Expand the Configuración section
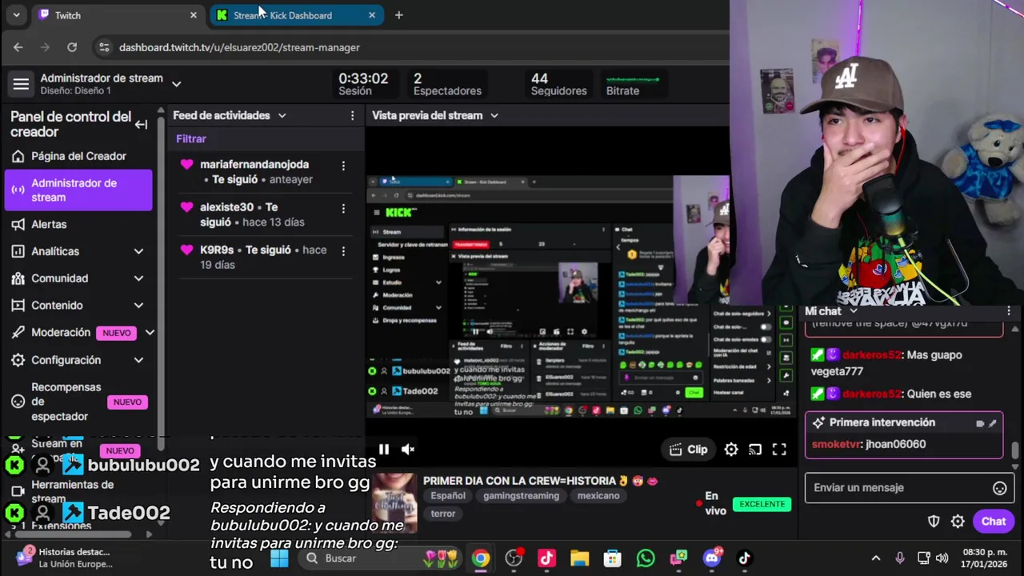The width and height of the screenshot is (1024, 576). point(138,360)
